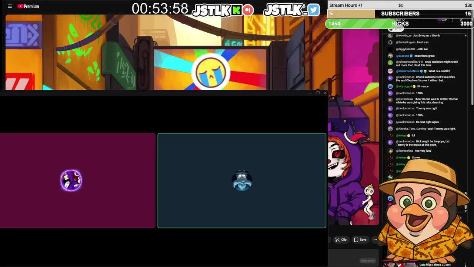474x267 pixels.
Task: Click @faemachina avatar in chat
Action: [x=390, y=151]
